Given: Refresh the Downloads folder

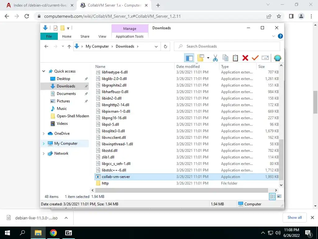Looking at the screenshot, I should pos(166,47).
